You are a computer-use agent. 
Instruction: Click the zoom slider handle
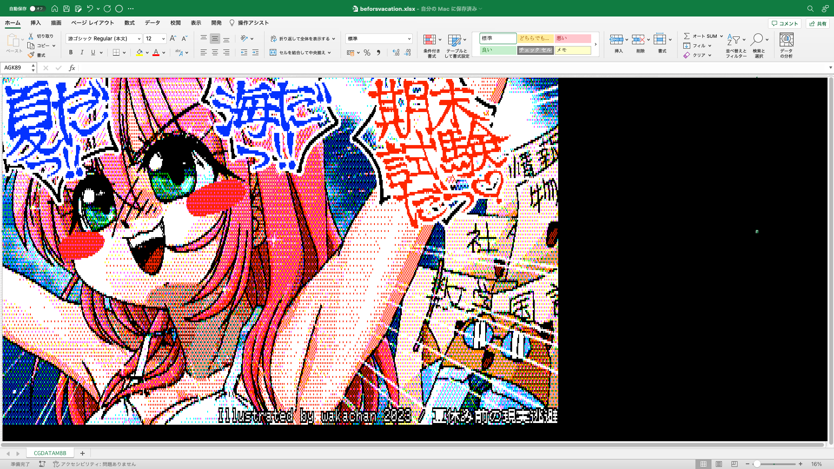[x=757, y=464]
